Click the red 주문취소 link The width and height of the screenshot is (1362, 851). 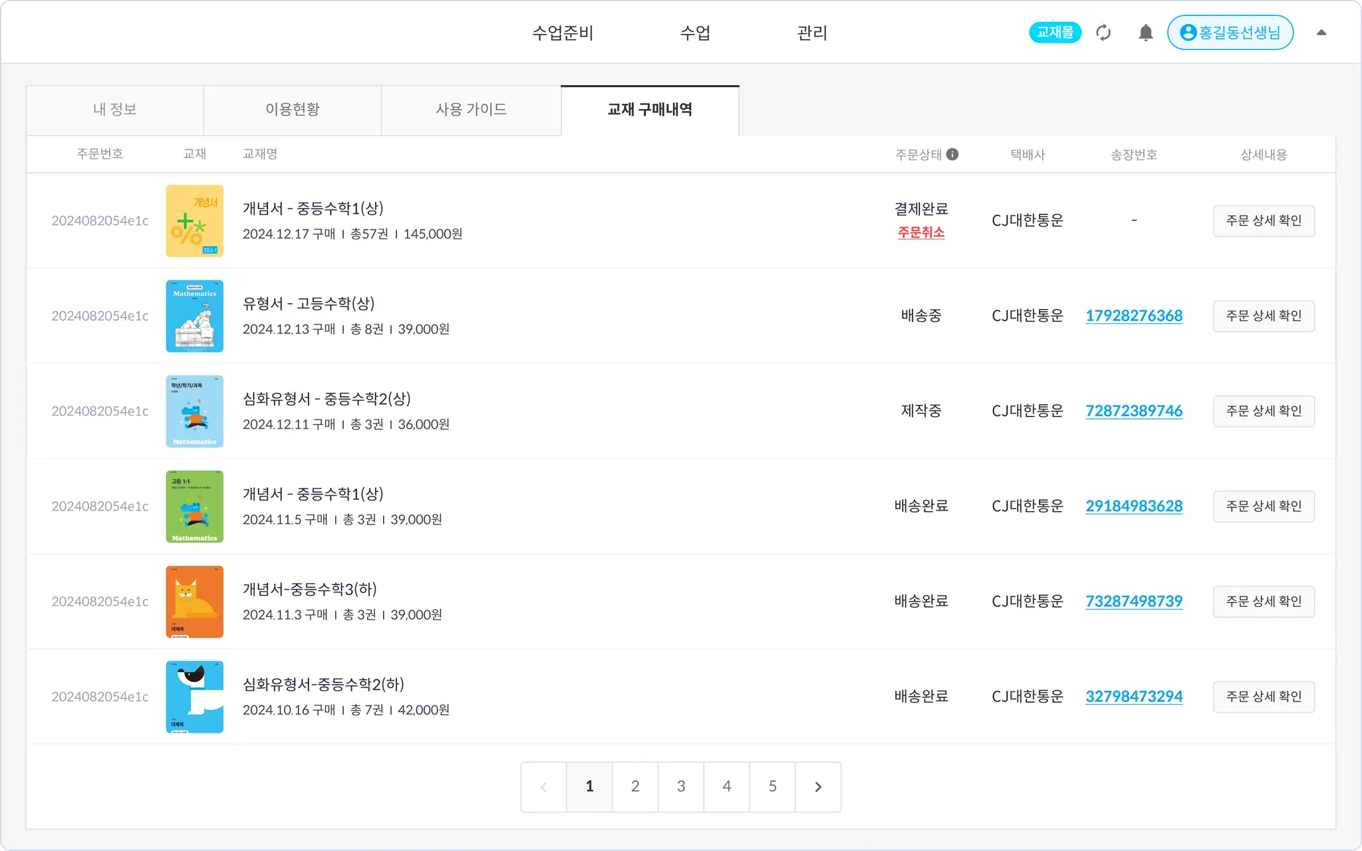[x=921, y=233]
